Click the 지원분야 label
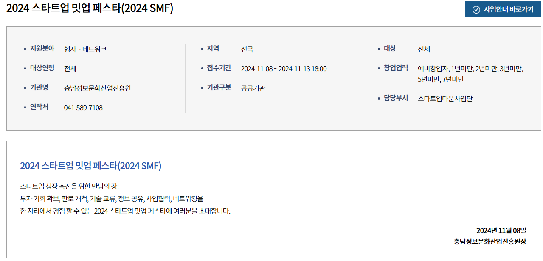The width and height of the screenshot is (543, 261). click(x=42, y=48)
